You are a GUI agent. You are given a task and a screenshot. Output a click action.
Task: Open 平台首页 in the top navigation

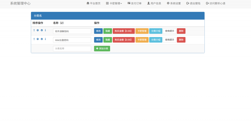(93, 3)
